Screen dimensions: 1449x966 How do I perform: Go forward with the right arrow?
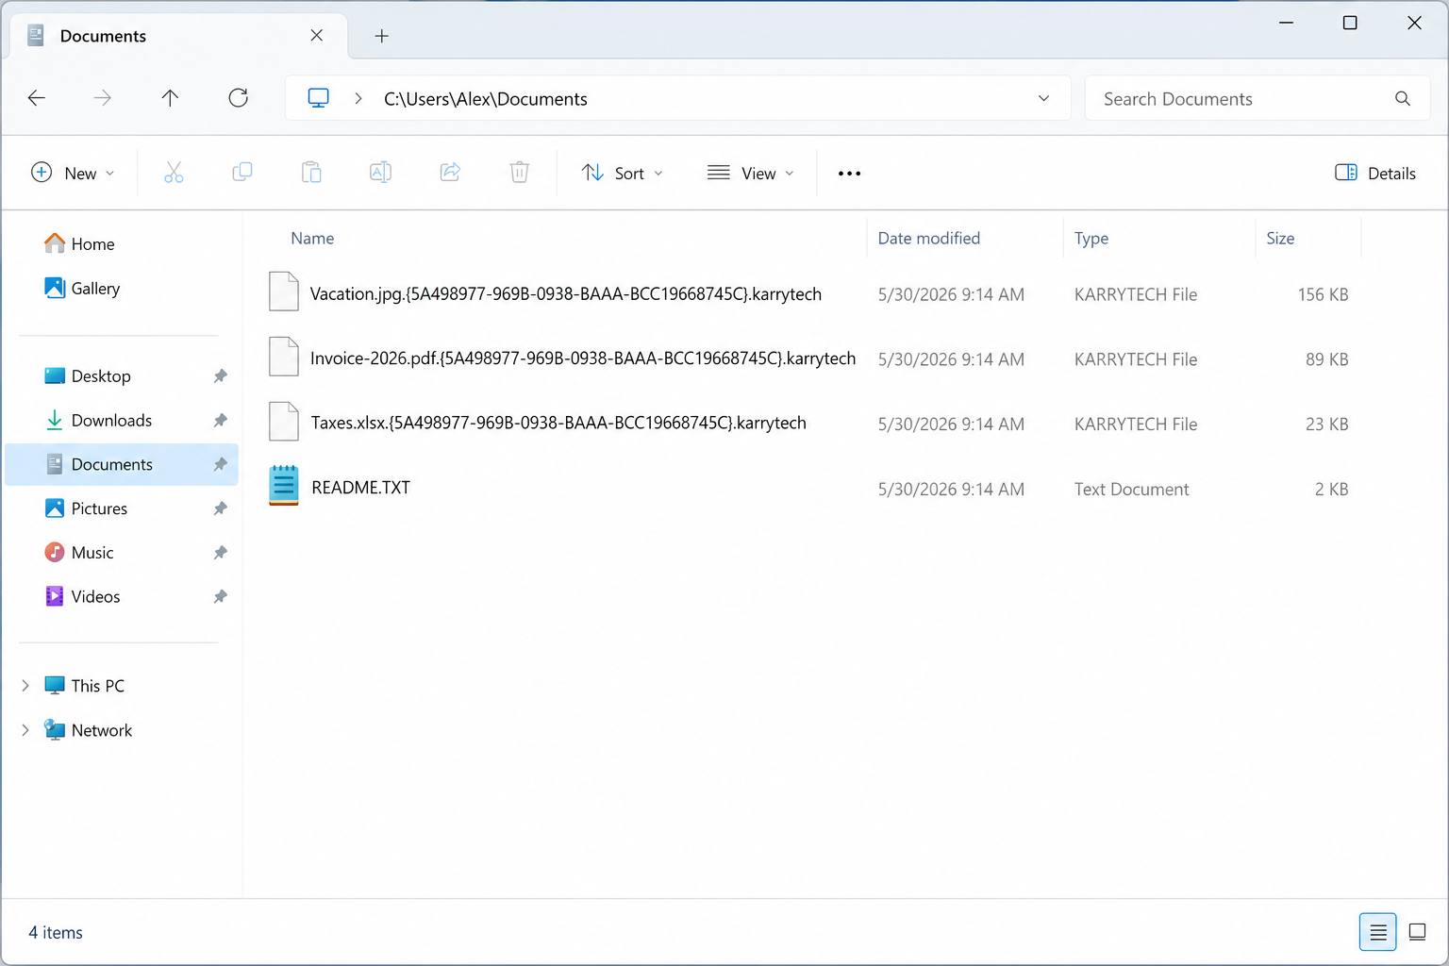[x=103, y=98]
